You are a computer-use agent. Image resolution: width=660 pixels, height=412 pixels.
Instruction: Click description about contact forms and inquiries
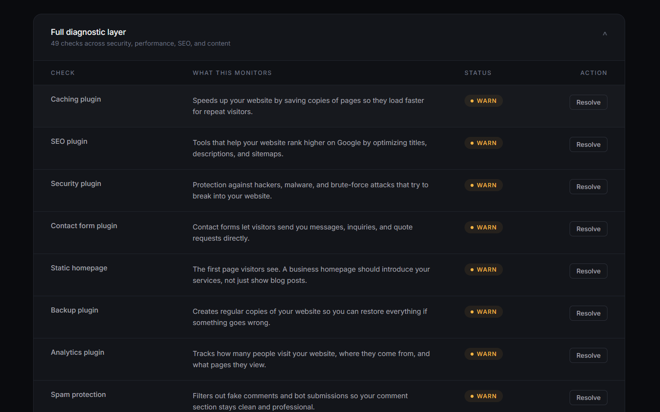pos(303,232)
